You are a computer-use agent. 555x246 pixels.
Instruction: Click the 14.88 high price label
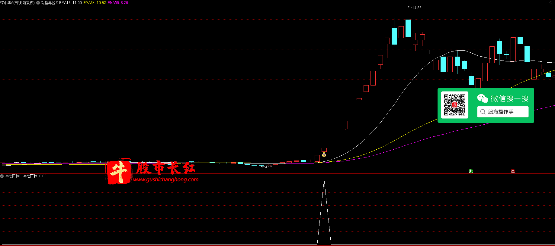[x=417, y=8]
